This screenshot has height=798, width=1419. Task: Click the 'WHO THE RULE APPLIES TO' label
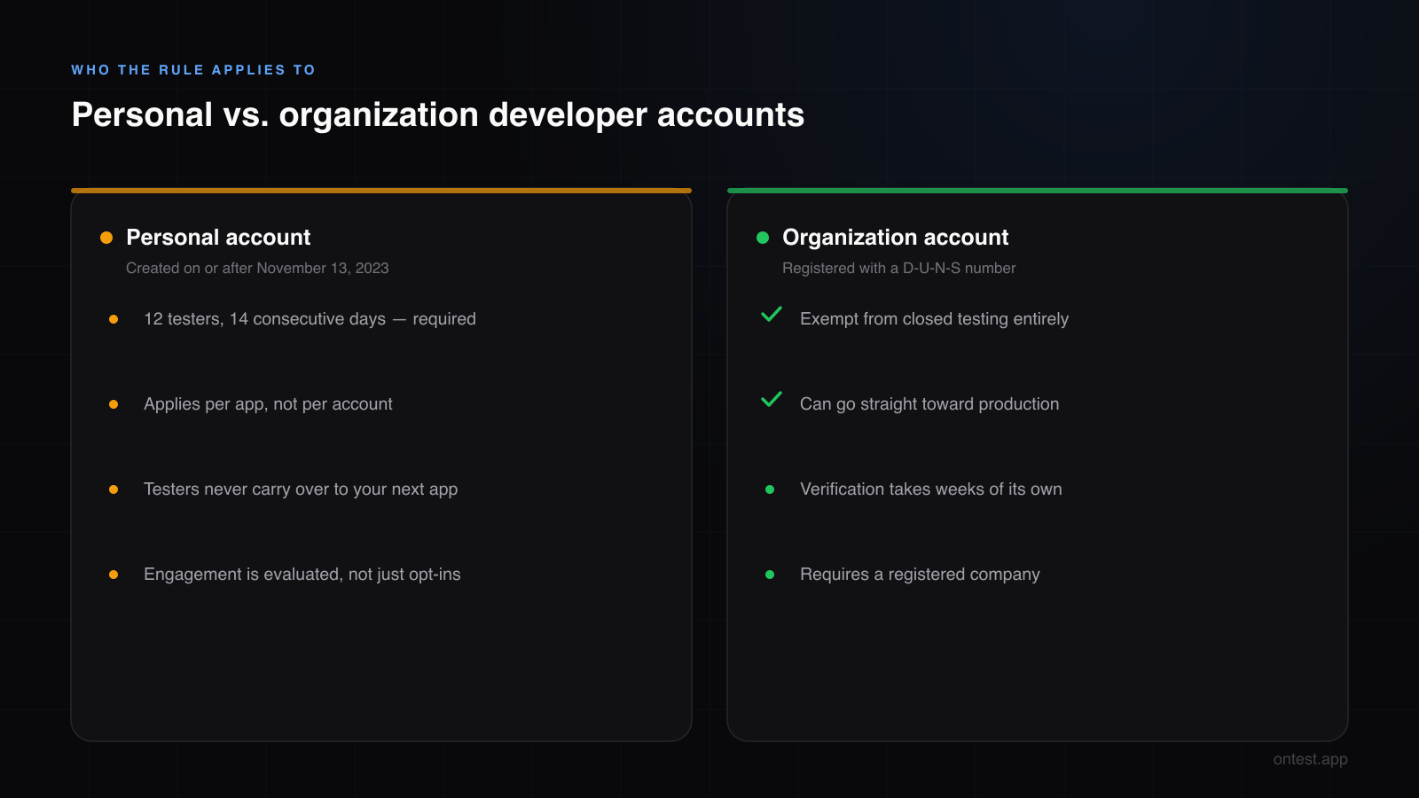click(193, 69)
